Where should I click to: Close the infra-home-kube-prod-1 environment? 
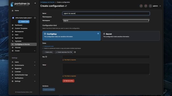pos(35,18)
